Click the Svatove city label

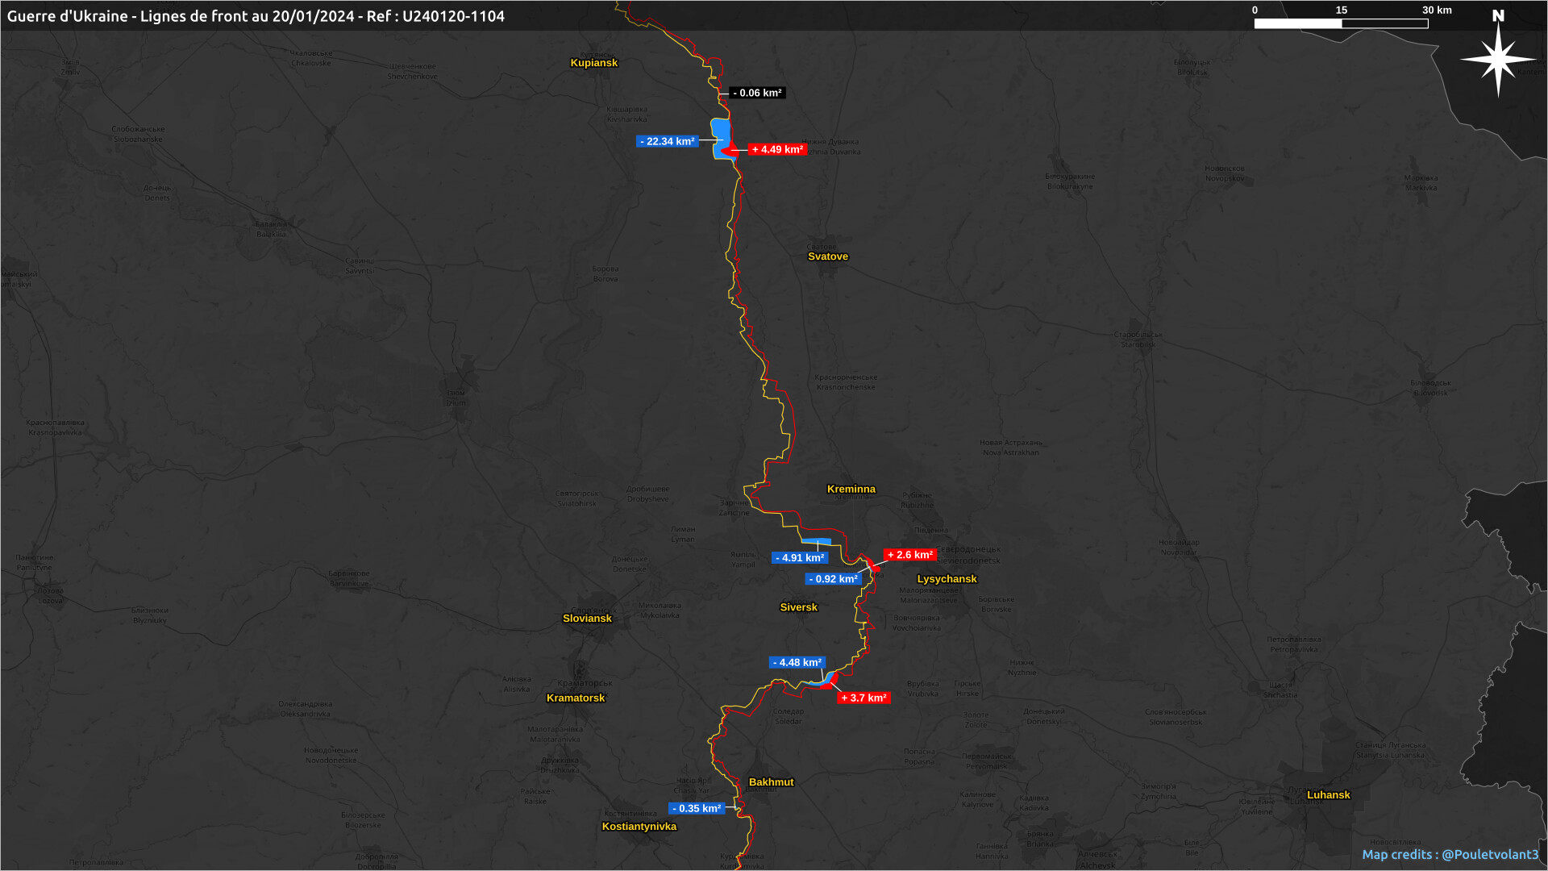point(828,256)
